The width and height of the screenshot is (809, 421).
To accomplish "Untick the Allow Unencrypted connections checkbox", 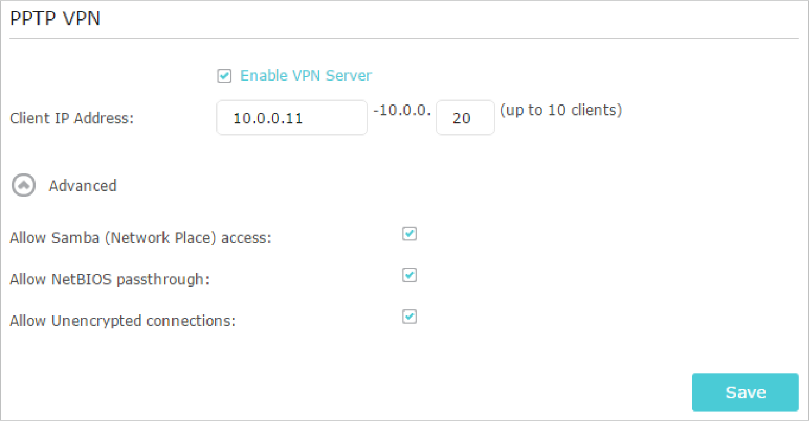I will pyautogui.click(x=410, y=317).
